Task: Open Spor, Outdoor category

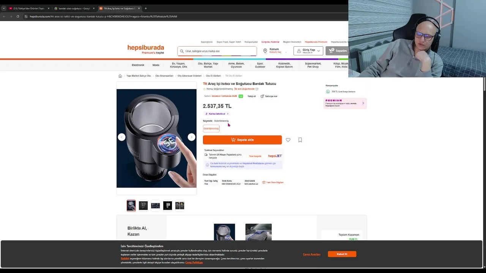Action: (x=260, y=65)
